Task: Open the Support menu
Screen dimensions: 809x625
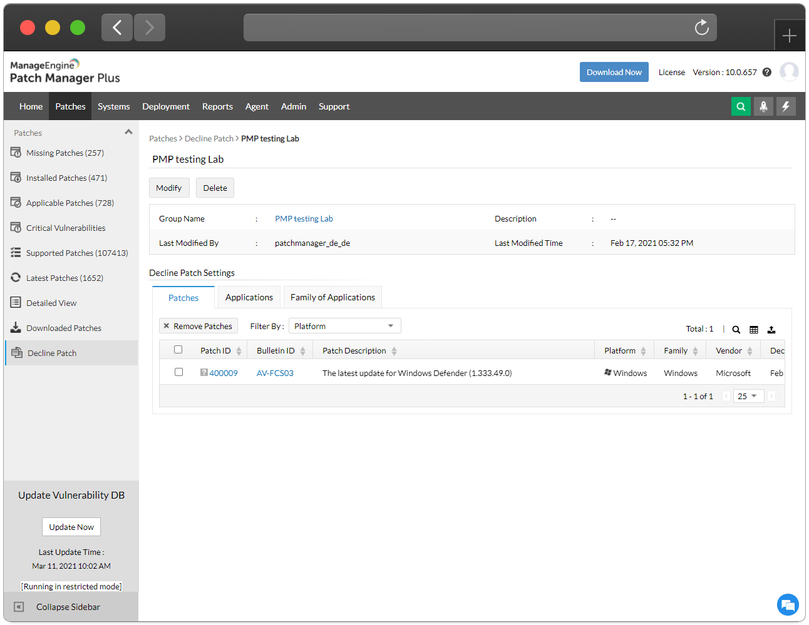Action: [334, 106]
